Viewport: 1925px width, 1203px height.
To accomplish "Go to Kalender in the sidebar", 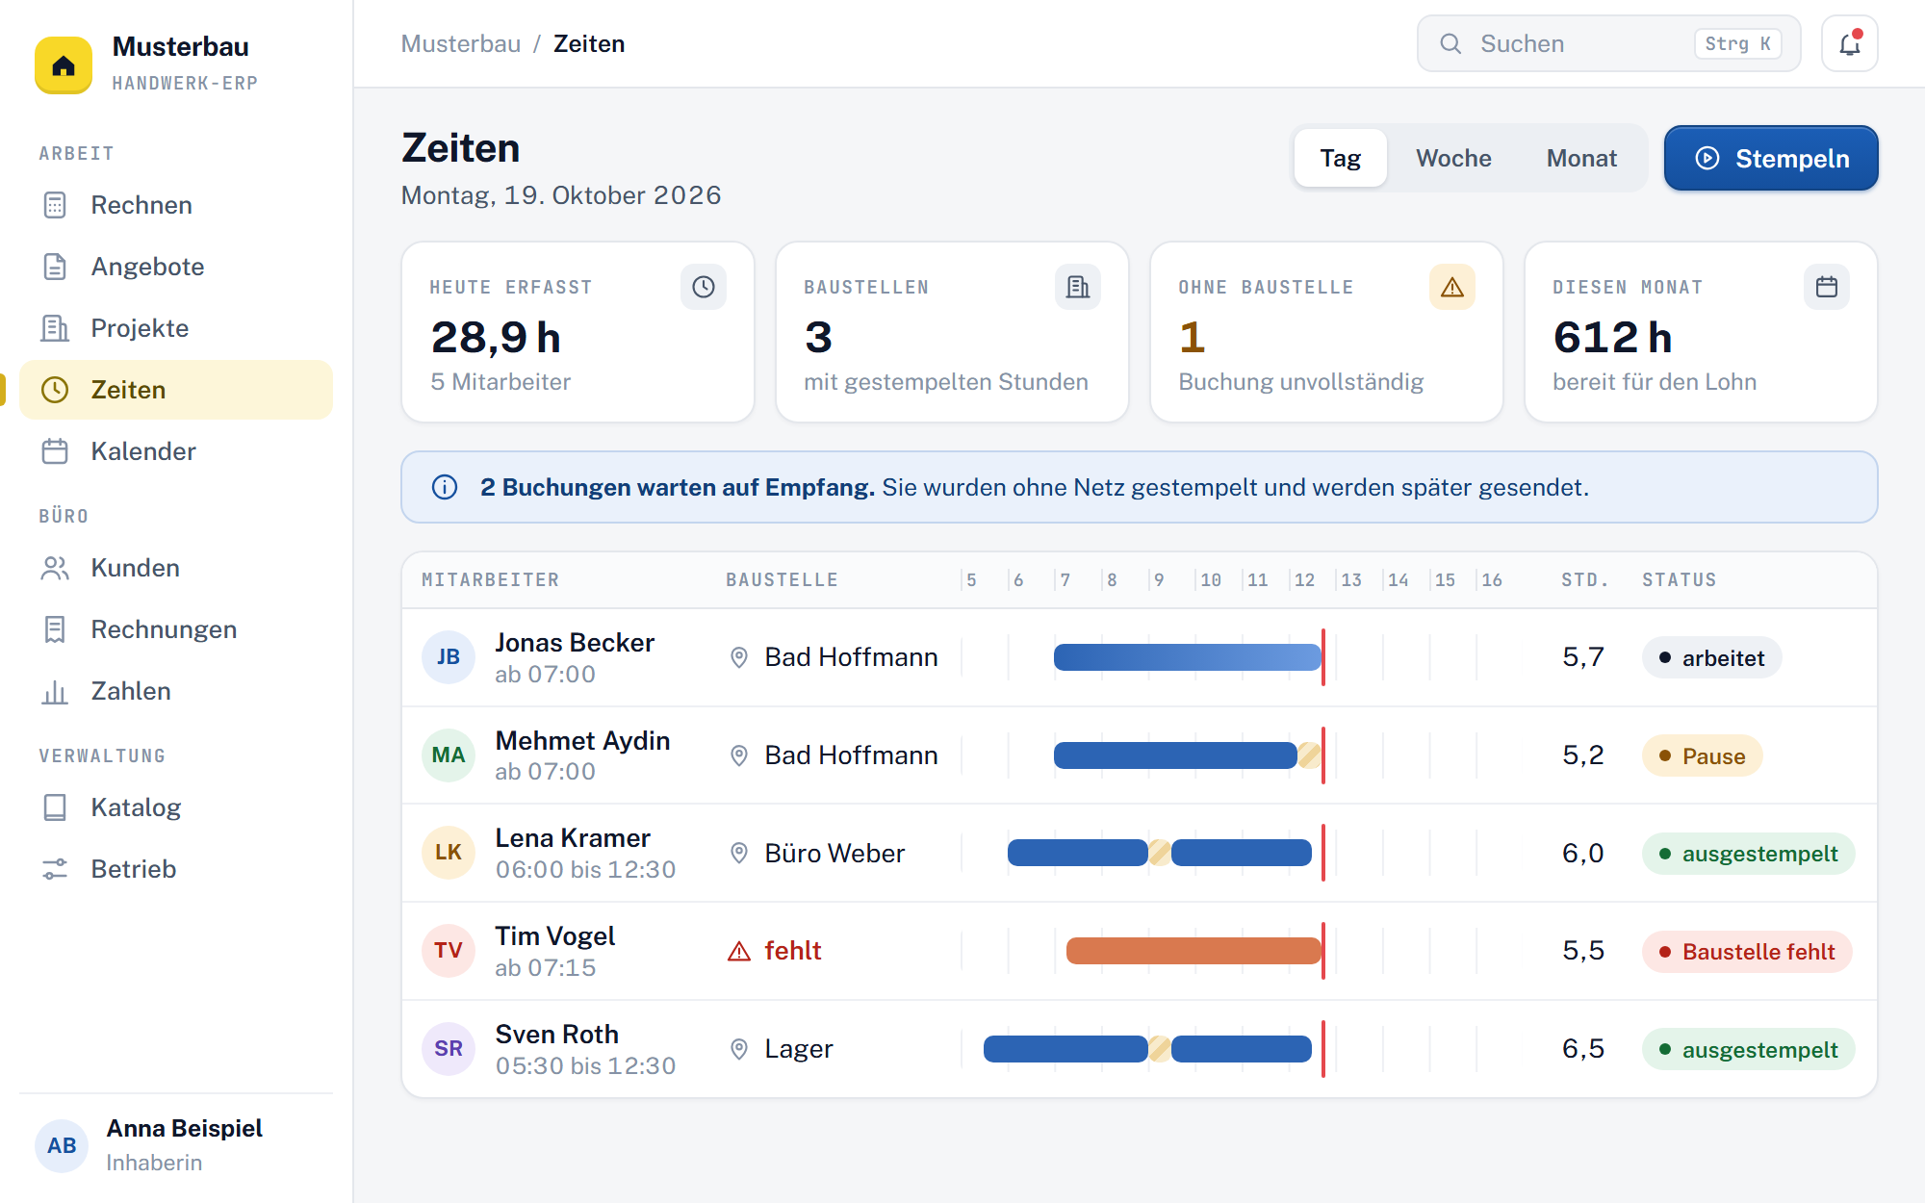I will coord(176,451).
